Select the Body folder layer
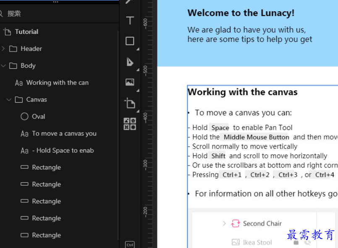Screen dimensions: 338x248 pos(59,66)
